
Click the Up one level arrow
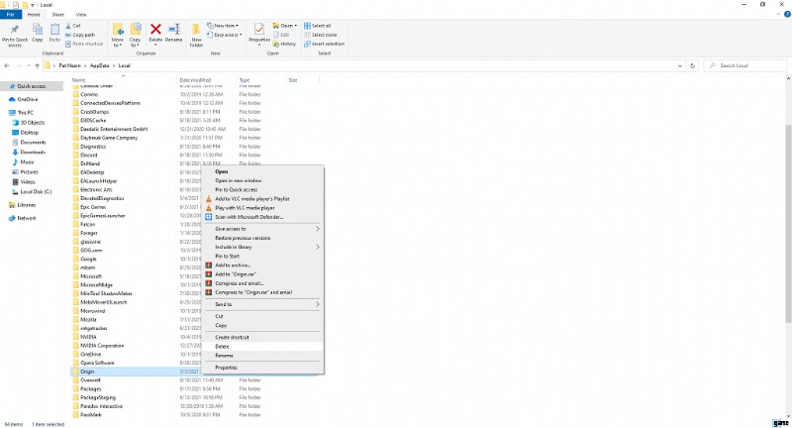coord(38,65)
